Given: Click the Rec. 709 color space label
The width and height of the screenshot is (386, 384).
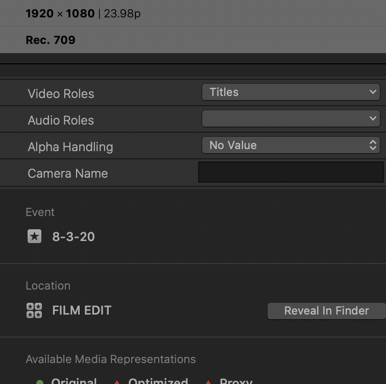Looking at the screenshot, I should [x=51, y=40].
